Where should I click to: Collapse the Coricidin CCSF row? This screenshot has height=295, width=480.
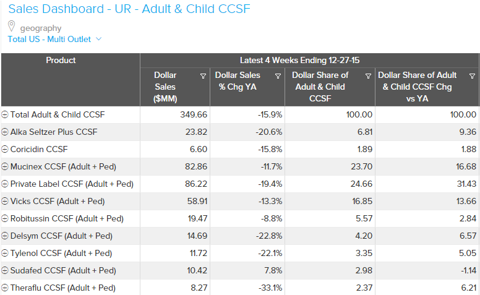[5, 149]
